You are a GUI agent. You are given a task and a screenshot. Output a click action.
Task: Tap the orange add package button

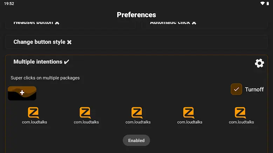22,93
